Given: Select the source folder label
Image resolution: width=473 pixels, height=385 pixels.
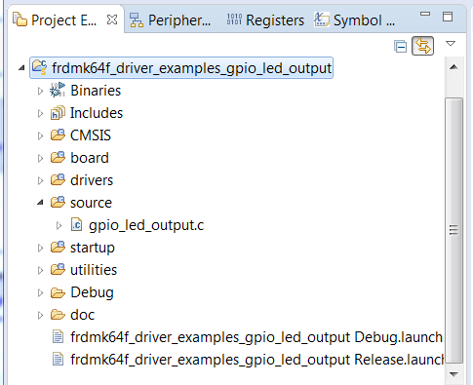Looking at the screenshot, I should tap(91, 203).
